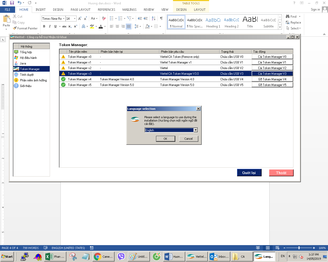Click Bullets list icon
The width and height of the screenshot is (328, 262).
[111, 18]
